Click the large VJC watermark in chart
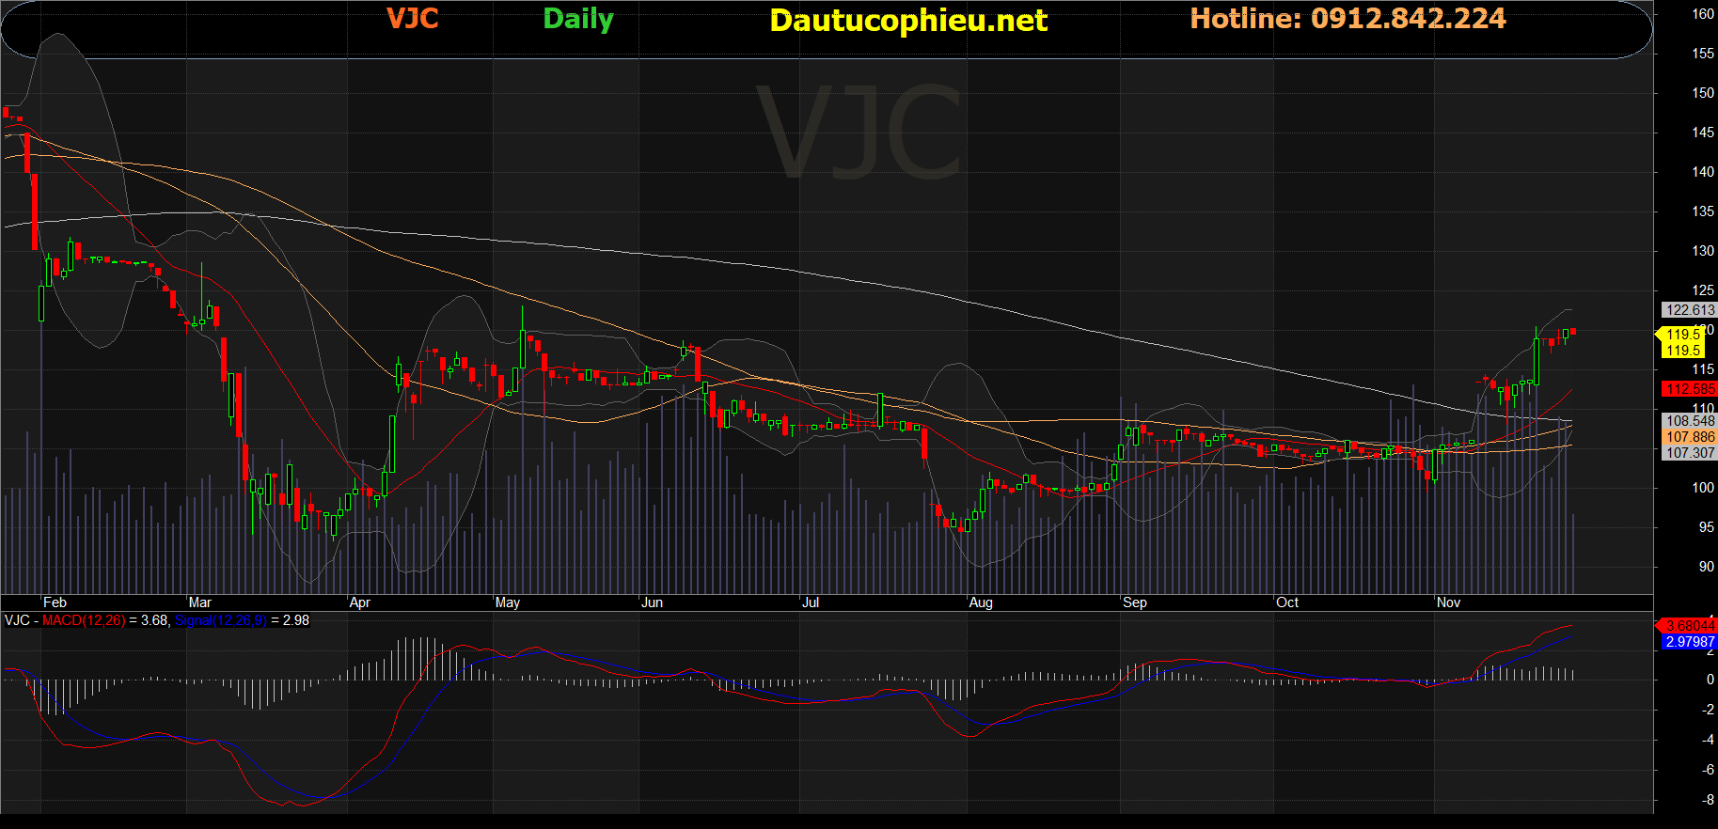This screenshot has width=1718, height=829. click(859, 133)
